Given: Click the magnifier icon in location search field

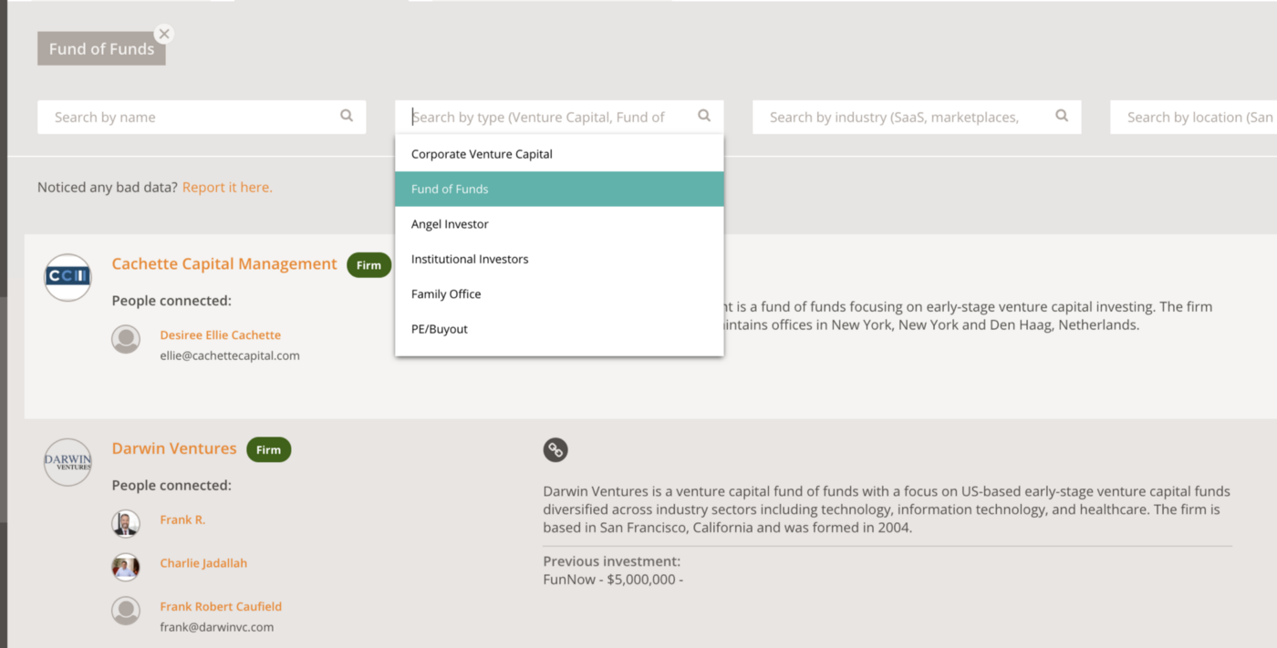Looking at the screenshot, I should point(1273,116).
